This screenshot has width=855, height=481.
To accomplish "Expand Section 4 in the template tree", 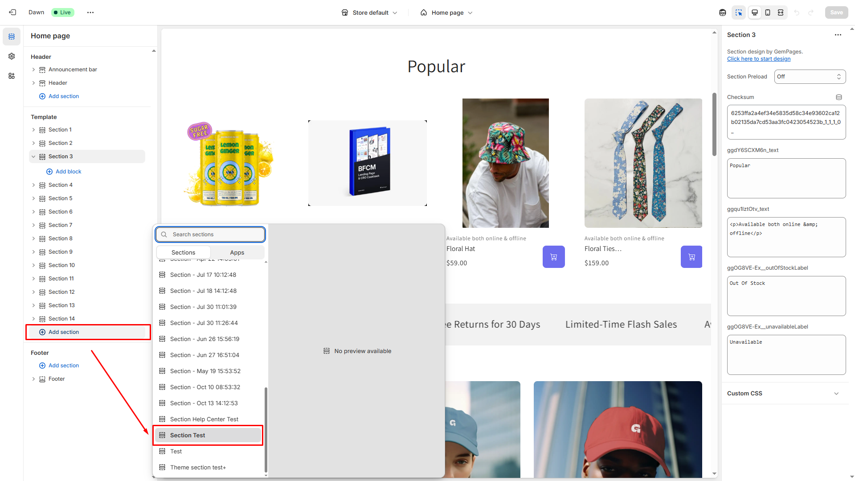I will pyautogui.click(x=33, y=185).
